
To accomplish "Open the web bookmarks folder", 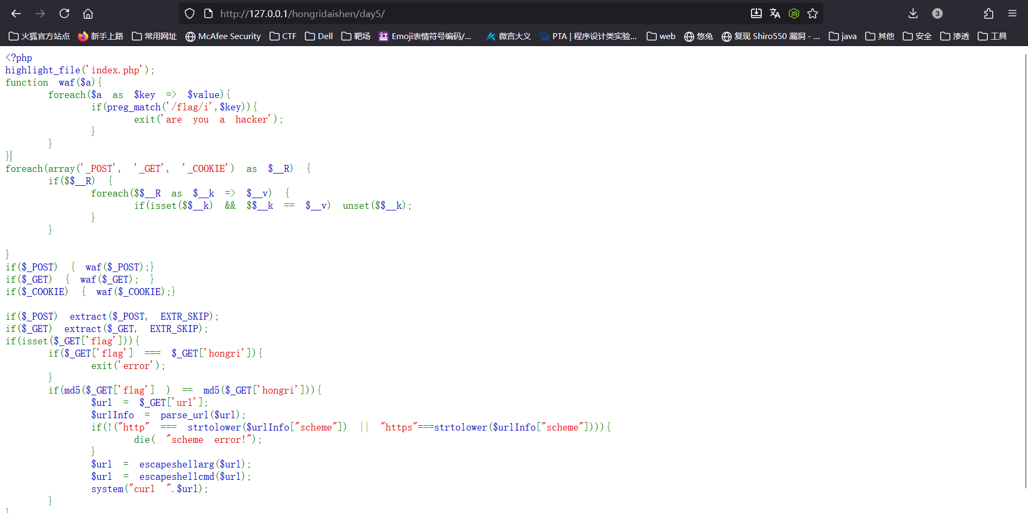I will 661,36.
